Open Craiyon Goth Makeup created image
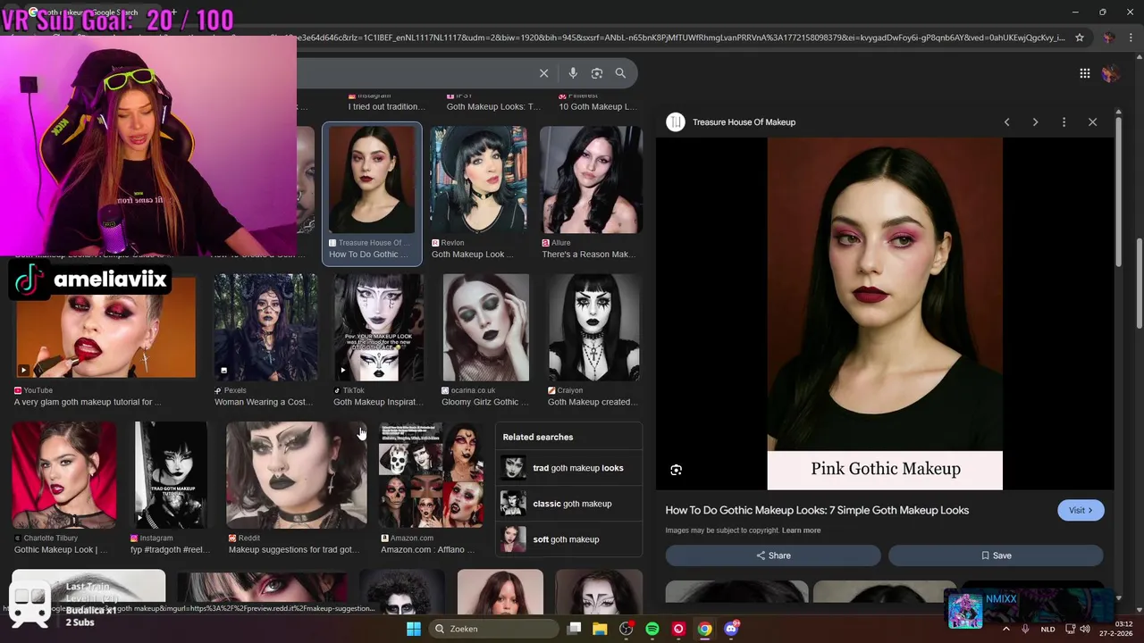Image resolution: width=1144 pixels, height=643 pixels. pyautogui.click(x=594, y=327)
